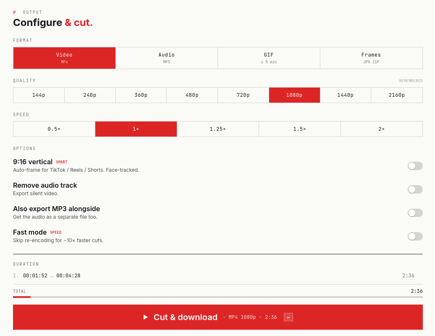Select 1× playback speed
Image resolution: width=435 pixels, height=336 pixels.
[x=136, y=129]
